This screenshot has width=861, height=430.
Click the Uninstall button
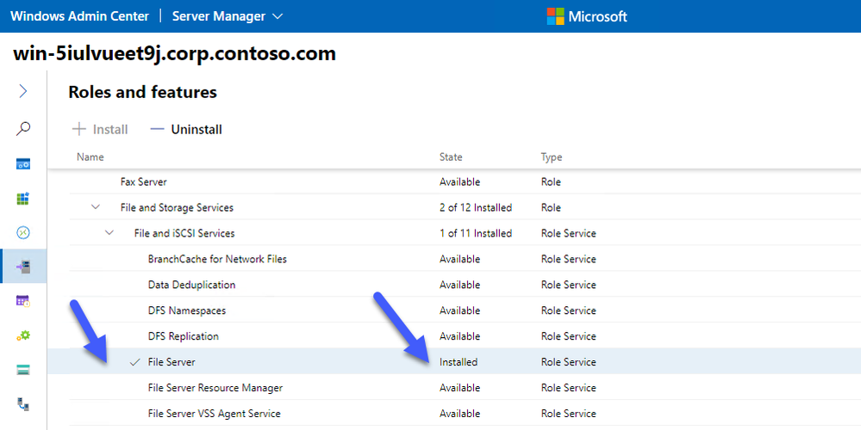[186, 129]
